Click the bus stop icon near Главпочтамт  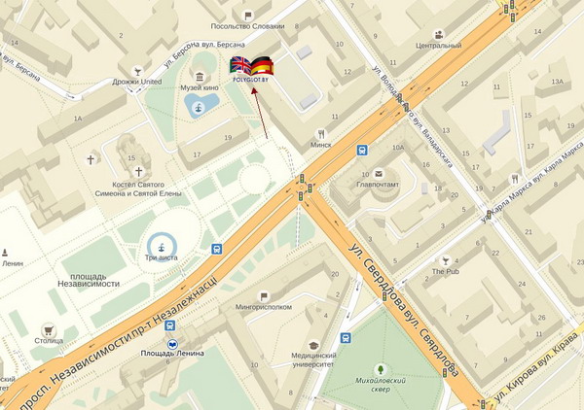coord(362,151)
